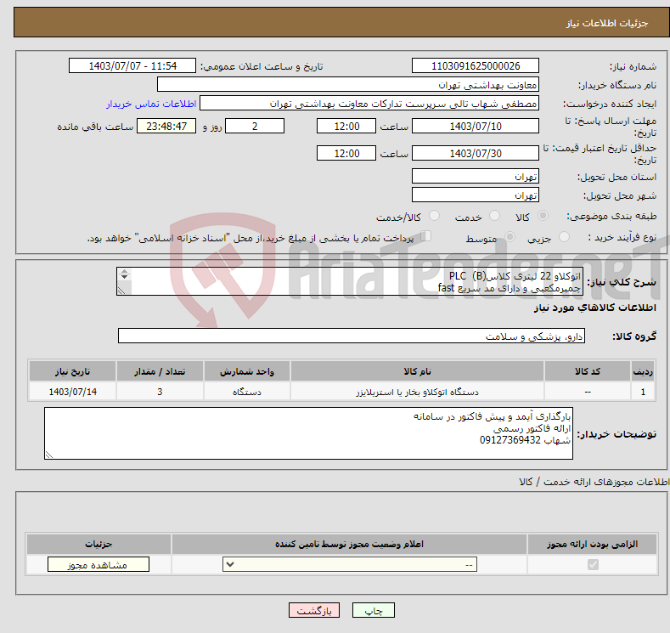
Task: Click the goods group field دارو، پزشکی و سلامت
Action: (x=352, y=336)
